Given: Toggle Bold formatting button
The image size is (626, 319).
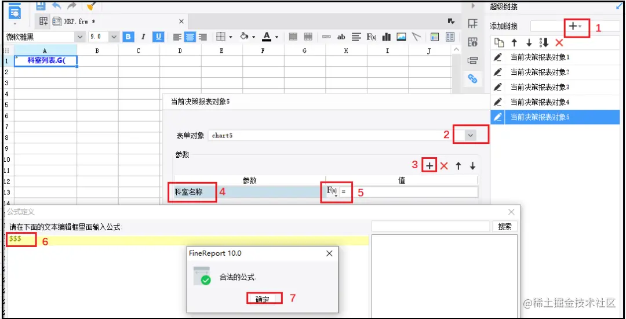Looking at the screenshot, I should tap(128, 37).
